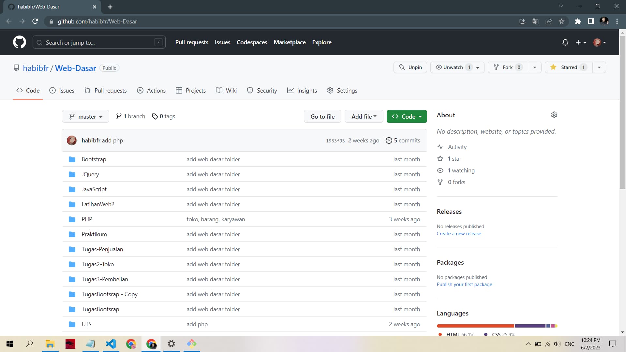
Task: Open the plus create-new menu
Action: pos(581,42)
